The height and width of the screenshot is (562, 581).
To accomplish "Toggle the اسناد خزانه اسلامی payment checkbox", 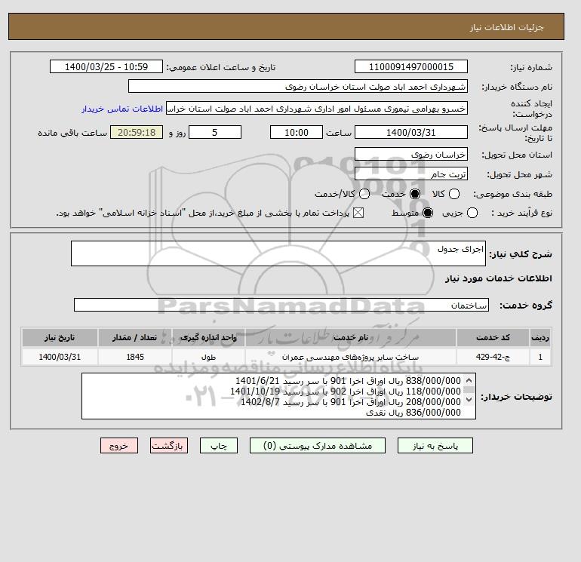I will [358, 213].
